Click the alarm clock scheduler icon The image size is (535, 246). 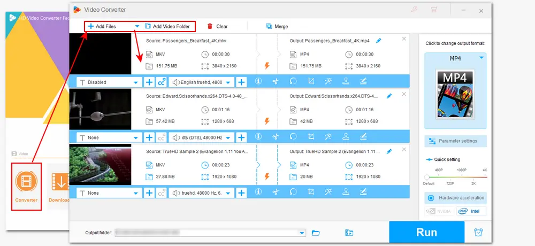click(x=478, y=232)
